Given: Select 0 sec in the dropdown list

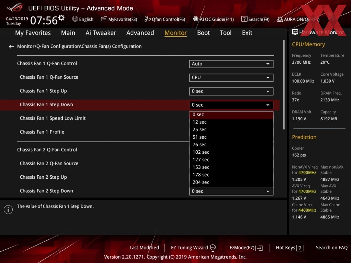Looking at the screenshot, I should click(231, 114).
